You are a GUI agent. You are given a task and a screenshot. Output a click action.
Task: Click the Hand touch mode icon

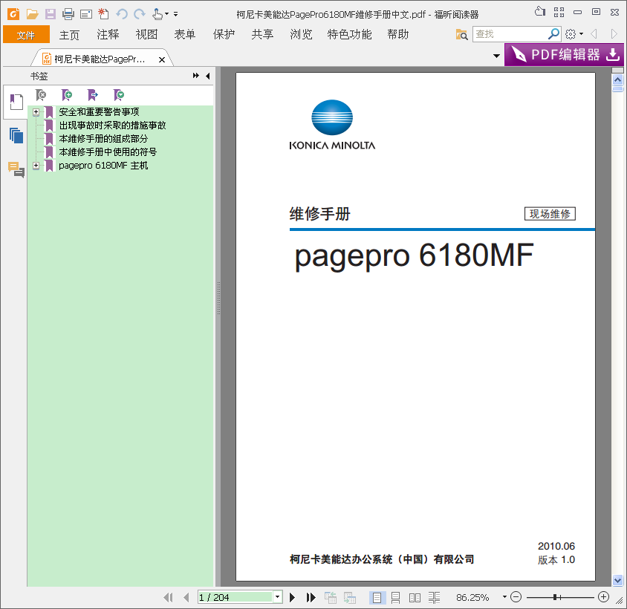(x=157, y=14)
